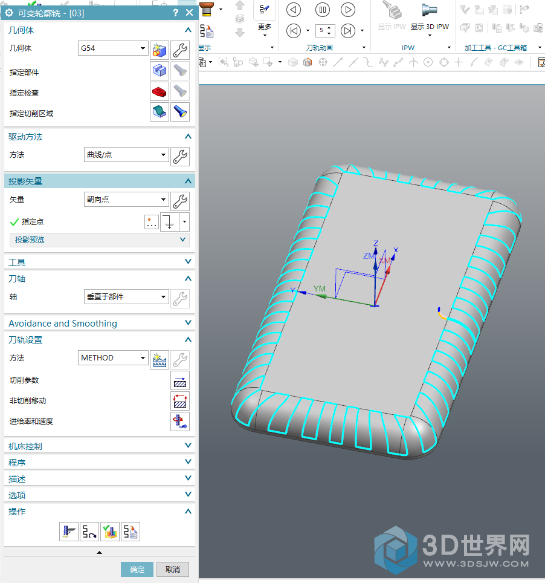Click the orange-edged cube icon in selection bar
The height and width of the screenshot is (583, 545).
[308, 62]
